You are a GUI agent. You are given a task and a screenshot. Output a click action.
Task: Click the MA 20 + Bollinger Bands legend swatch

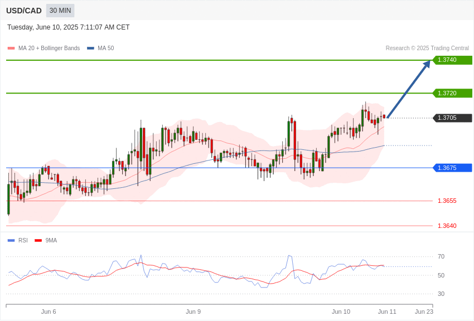tap(11, 48)
